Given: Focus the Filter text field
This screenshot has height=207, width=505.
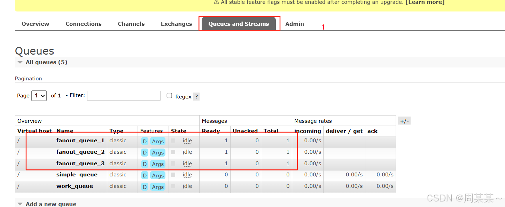Looking at the screenshot, I should pyautogui.click(x=124, y=96).
